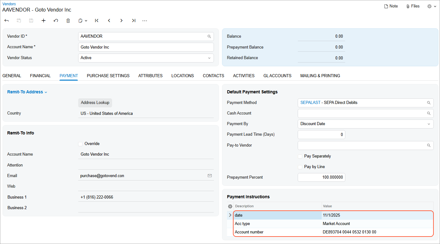Click the Remit-To Info Account Name field
This screenshot has height=244, width=440.
[x=146, y=154]
